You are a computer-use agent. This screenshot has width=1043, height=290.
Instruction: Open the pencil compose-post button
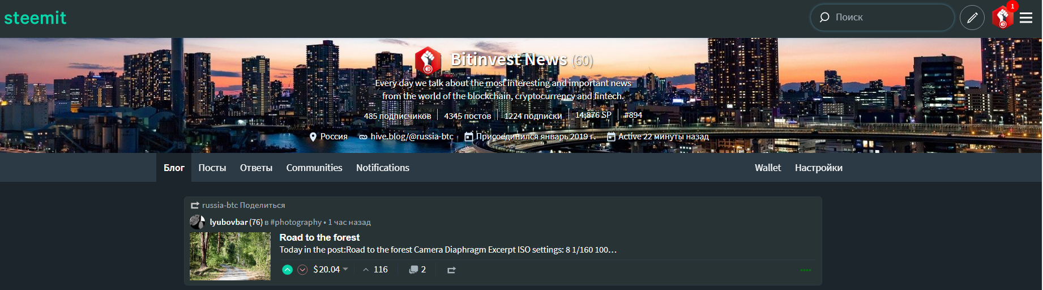pos(972,18)
